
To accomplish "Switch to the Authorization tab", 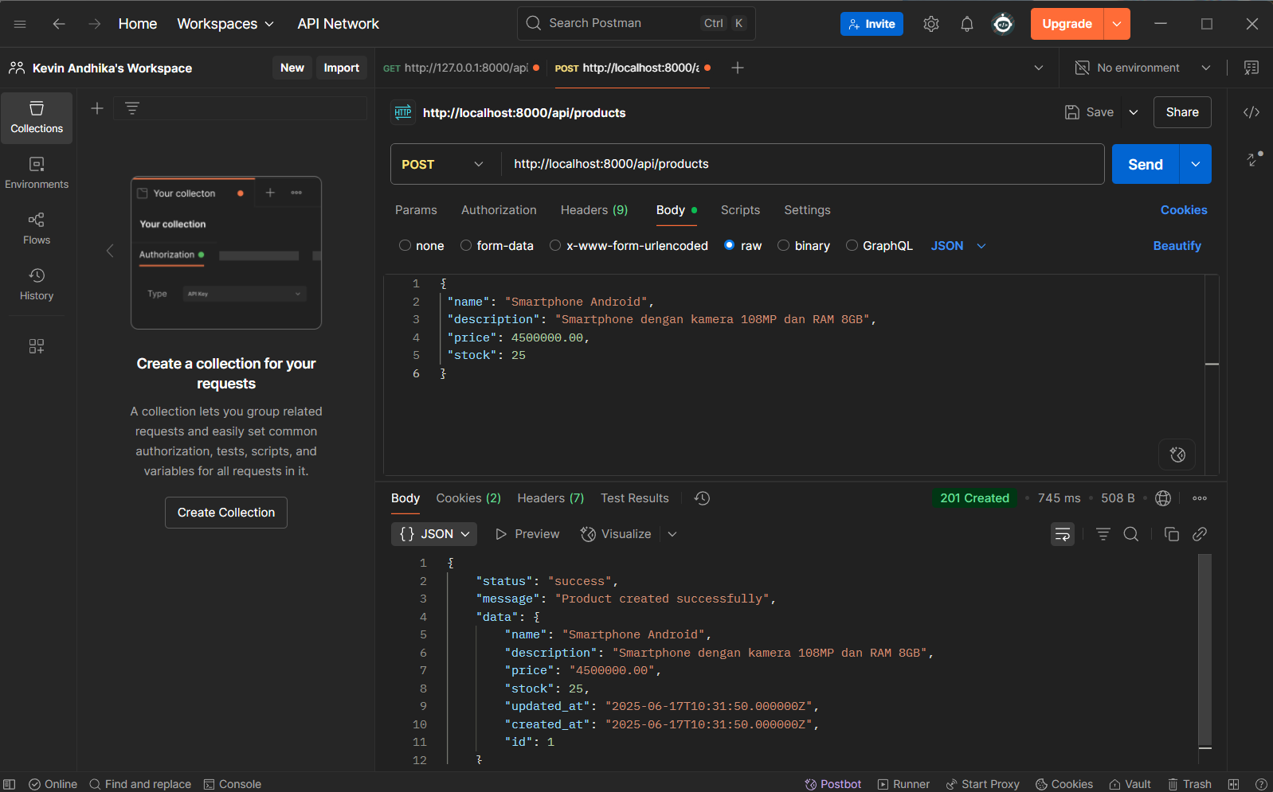I will coord(499,210).
